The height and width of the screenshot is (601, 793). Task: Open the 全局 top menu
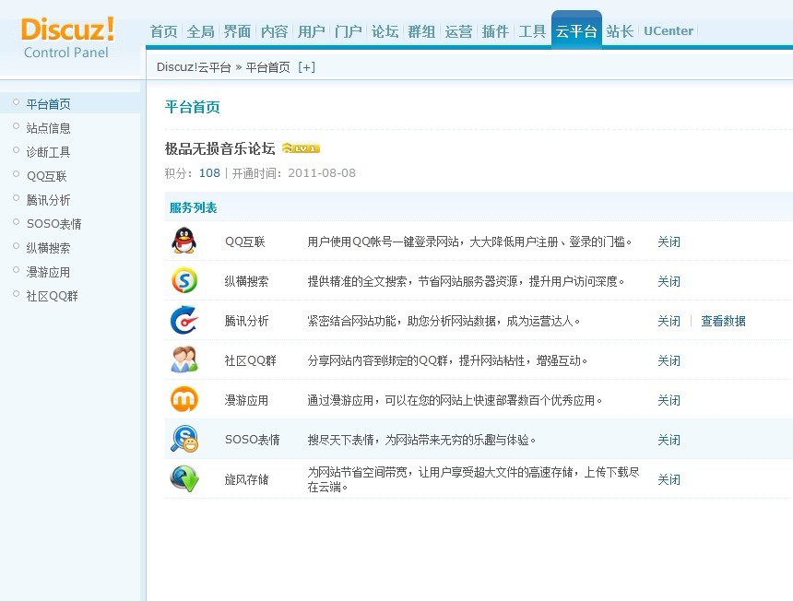point(201,31)
